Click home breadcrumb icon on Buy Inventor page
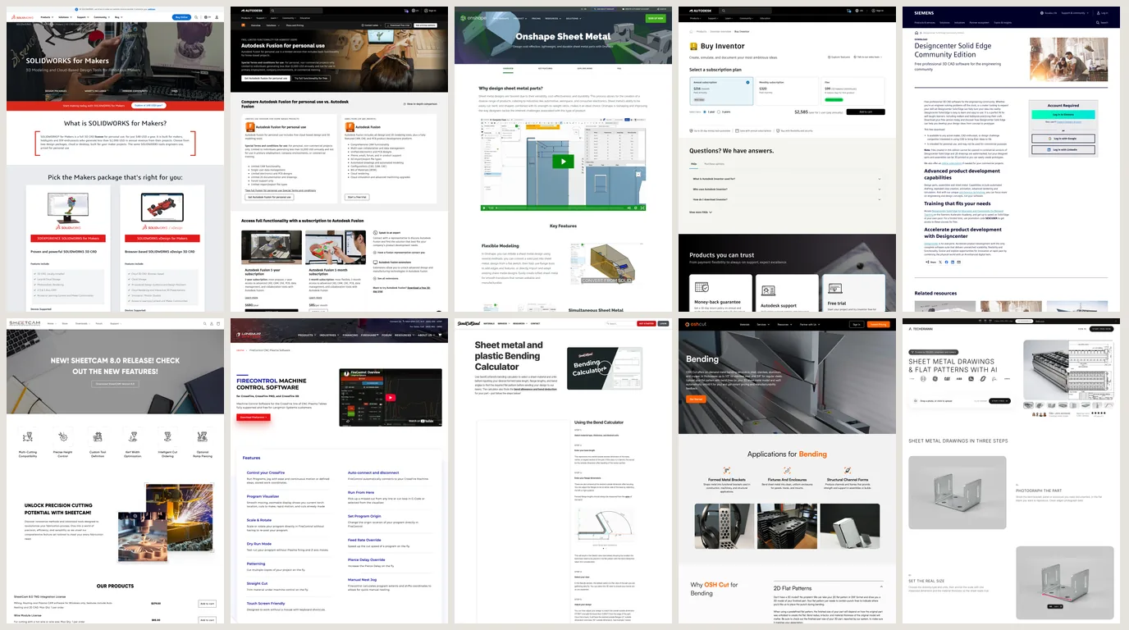Image resolution: width=1129 pixels, height=630 pixels. (691, 31)
